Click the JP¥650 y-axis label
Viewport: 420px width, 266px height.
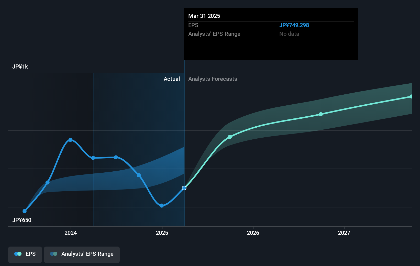click(x=22, y=220)
